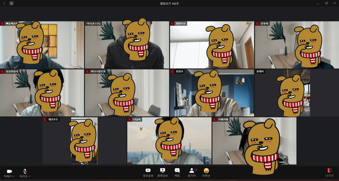Open the 리액션 emoji reactions
The height and width of the screenshot is (181, 339).
point(206,173)
